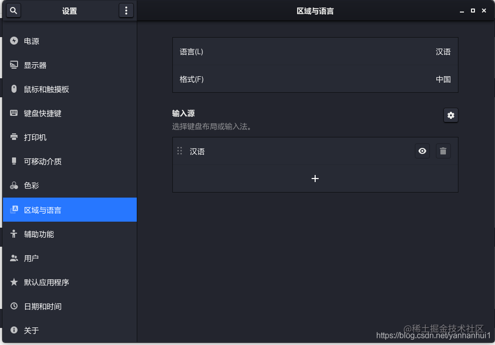This screenshot has height=345, width=495.
Task: Click the mouse icon in sidebar
Action: click(14, 89)
